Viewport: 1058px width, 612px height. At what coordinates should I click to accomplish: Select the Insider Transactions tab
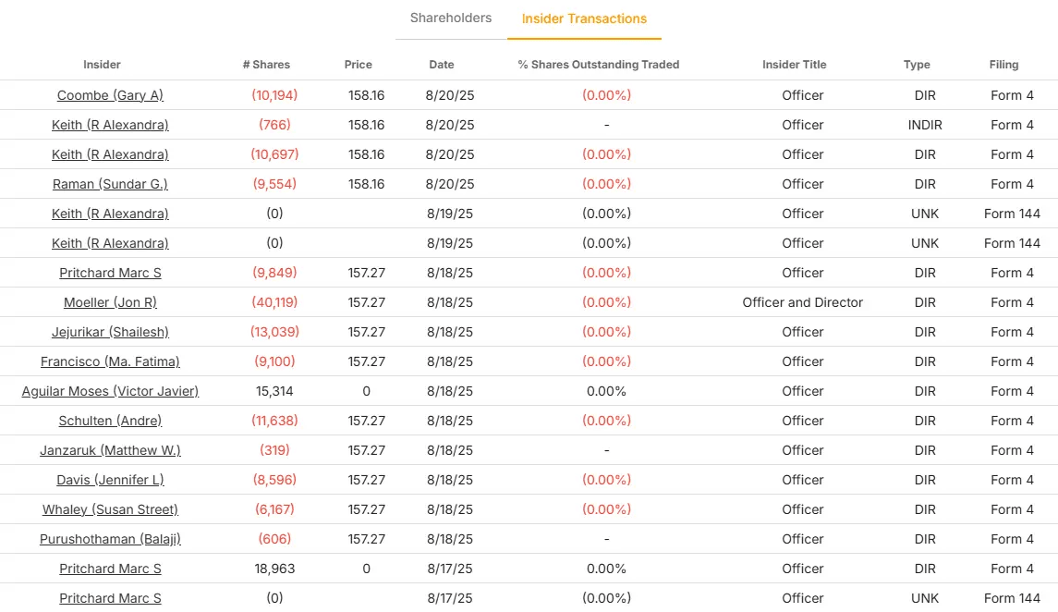tap(584, 19)
